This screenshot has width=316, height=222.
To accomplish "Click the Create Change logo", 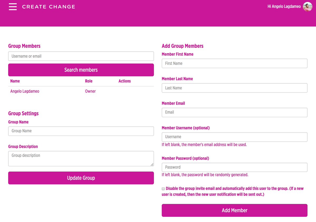I will (48, 7).
